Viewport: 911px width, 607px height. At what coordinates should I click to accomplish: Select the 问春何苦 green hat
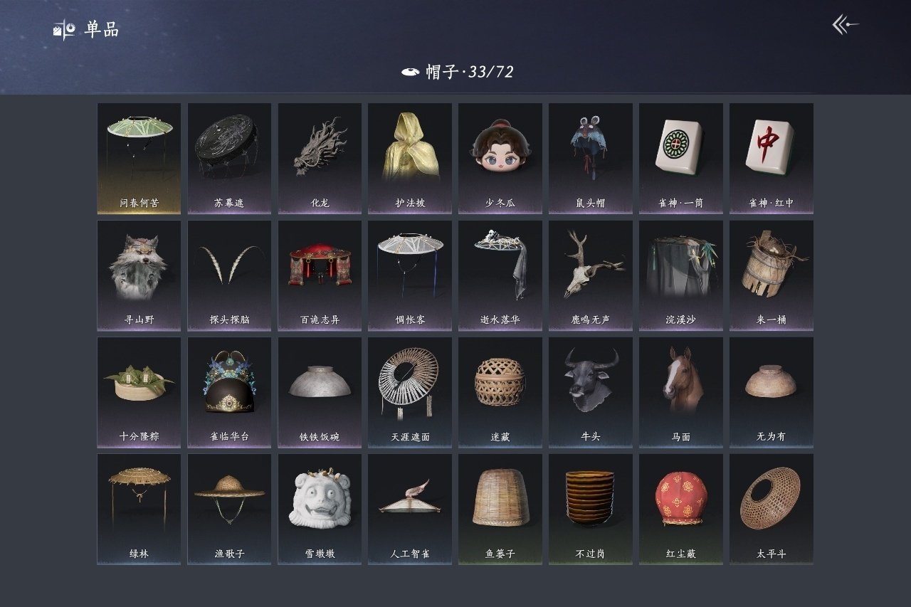click(x=139, y=159)
